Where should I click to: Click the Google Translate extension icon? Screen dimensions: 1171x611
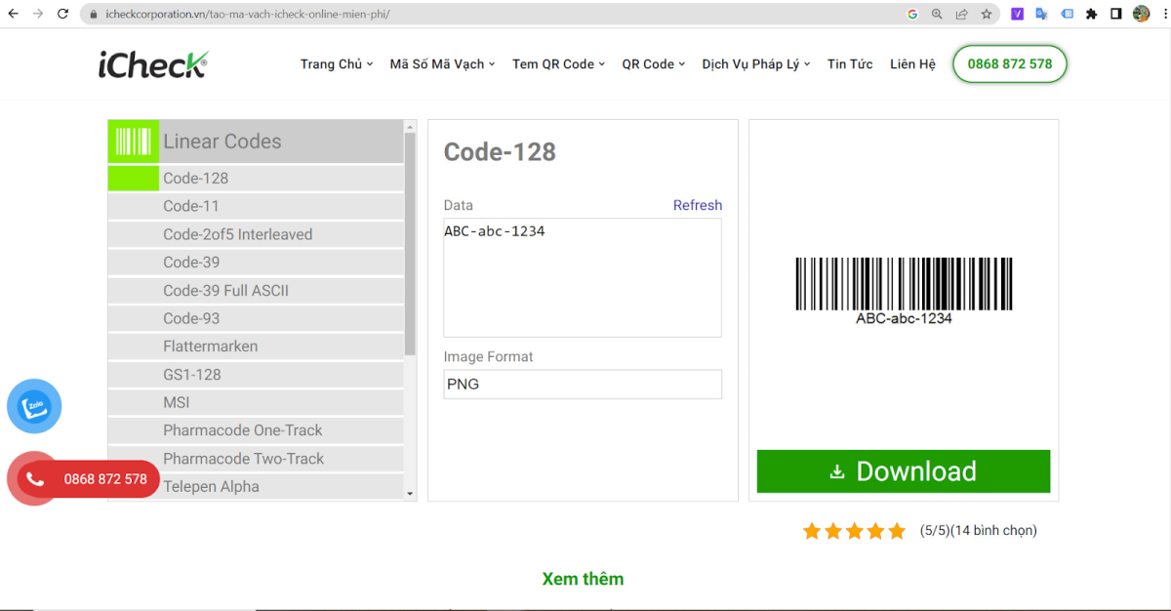(x=1041, y=15)
